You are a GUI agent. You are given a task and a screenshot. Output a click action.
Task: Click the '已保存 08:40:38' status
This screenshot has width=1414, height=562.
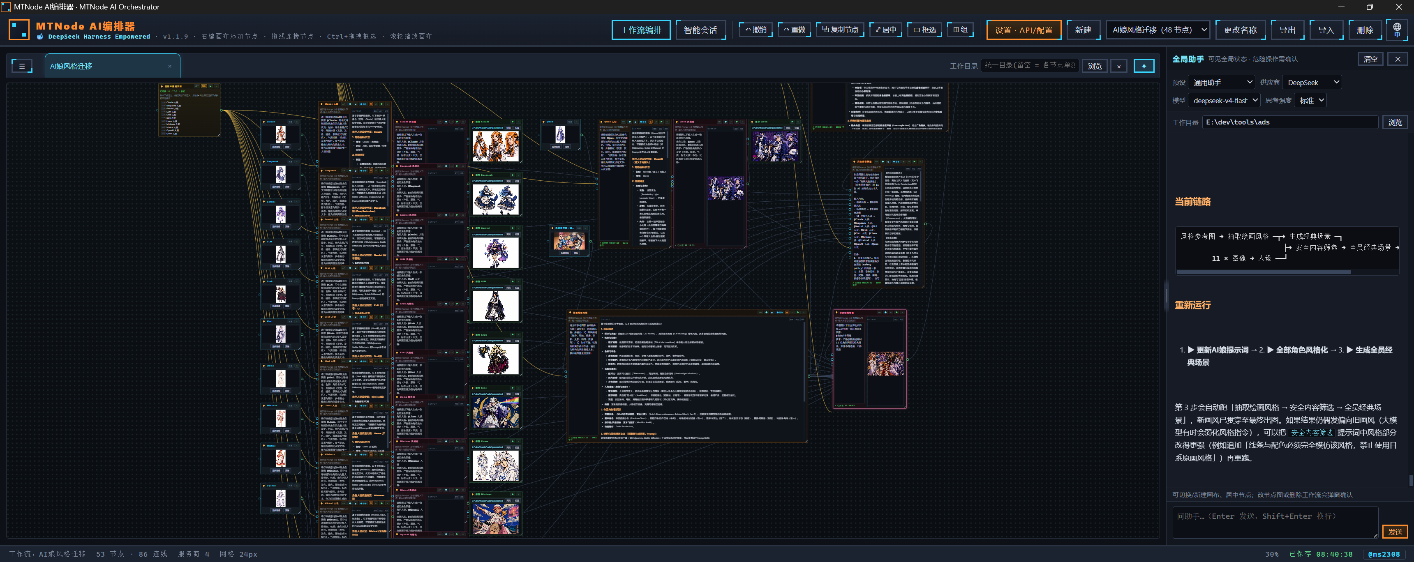[1321, 554]
